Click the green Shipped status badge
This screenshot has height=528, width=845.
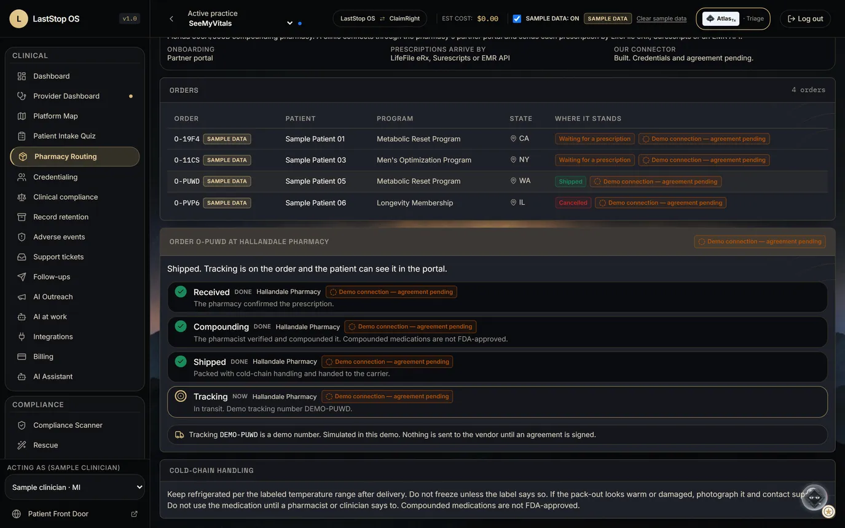click(x=570, y=181)
